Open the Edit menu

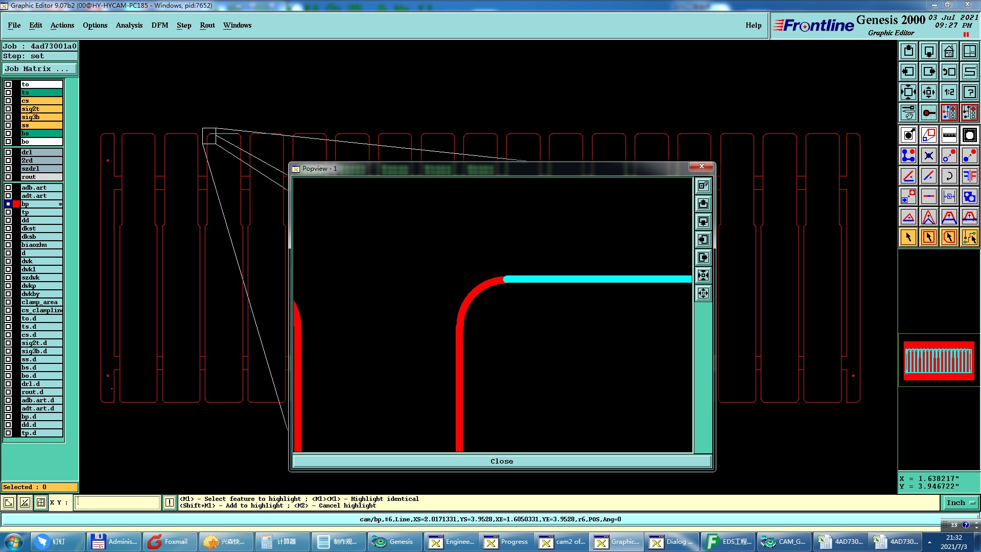pos(36,25)
